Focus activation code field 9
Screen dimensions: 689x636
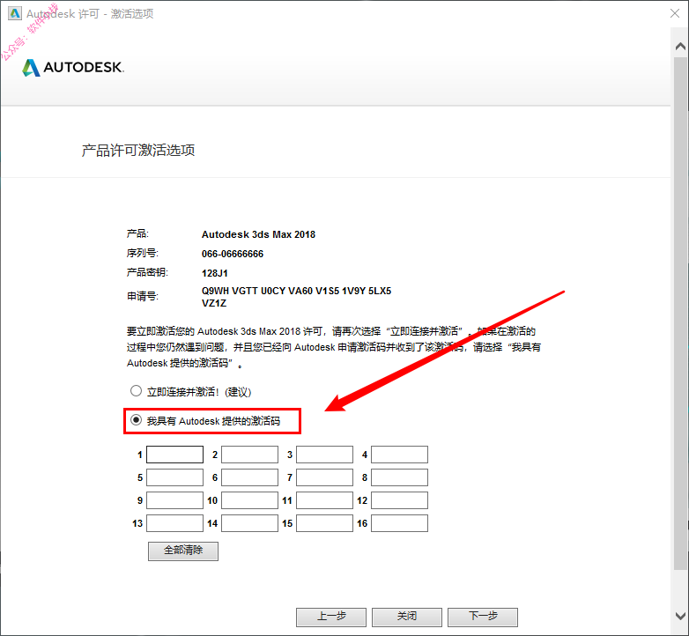pyautogui.click(x=174, y=500)
